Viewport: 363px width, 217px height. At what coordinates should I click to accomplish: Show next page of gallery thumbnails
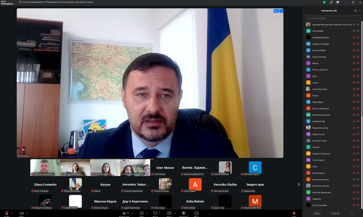[299, 184]
